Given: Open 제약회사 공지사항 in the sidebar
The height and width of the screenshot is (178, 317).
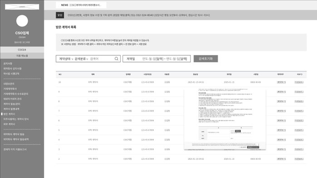Looking at the screenshot, I should tap(12, 69).
